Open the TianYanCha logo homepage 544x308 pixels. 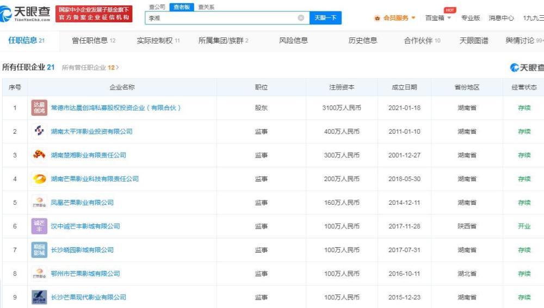(x=25, y=14)
